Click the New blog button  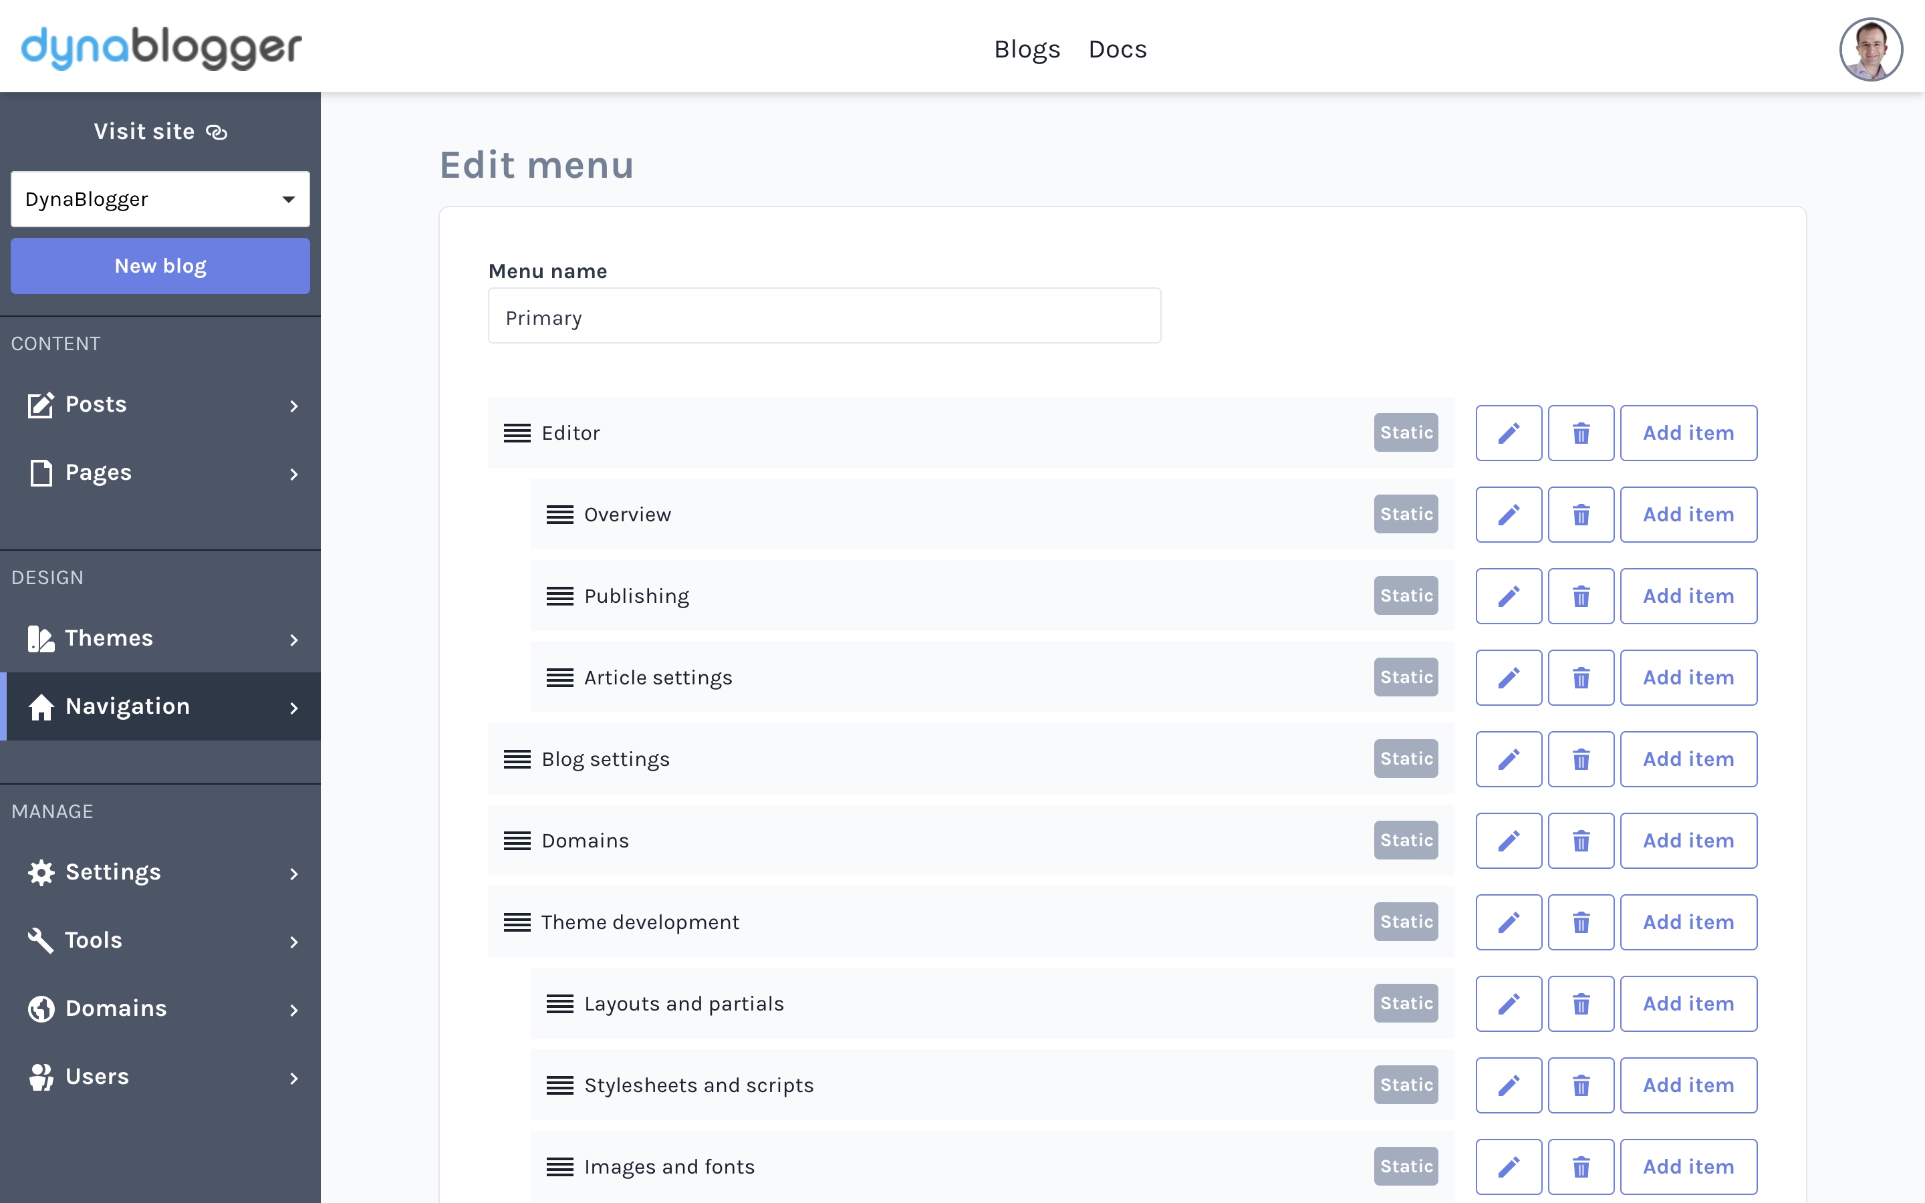[x=160, y=266]
